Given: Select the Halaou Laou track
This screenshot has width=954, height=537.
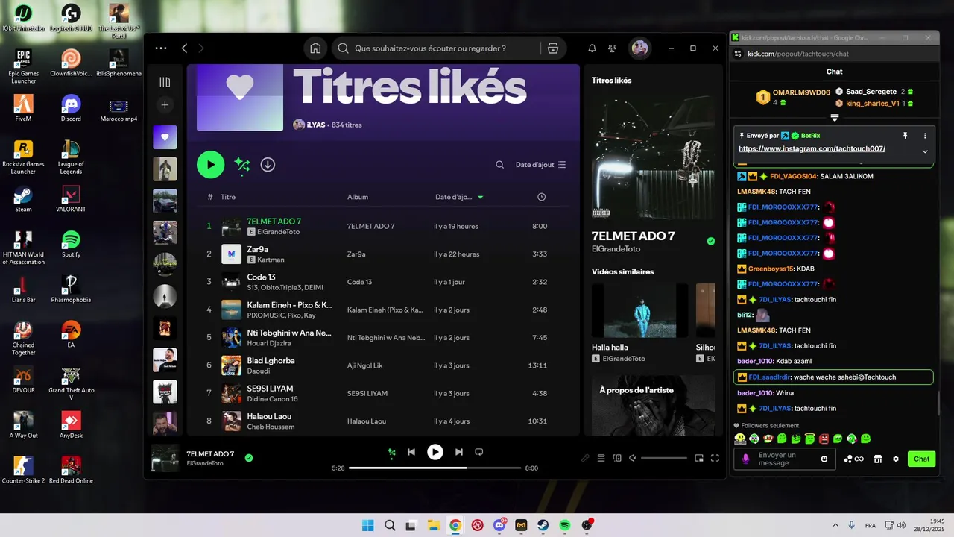Looking at the screenshot, I should pos(382,421).
